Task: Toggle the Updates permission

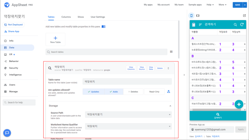Action: 93,92
